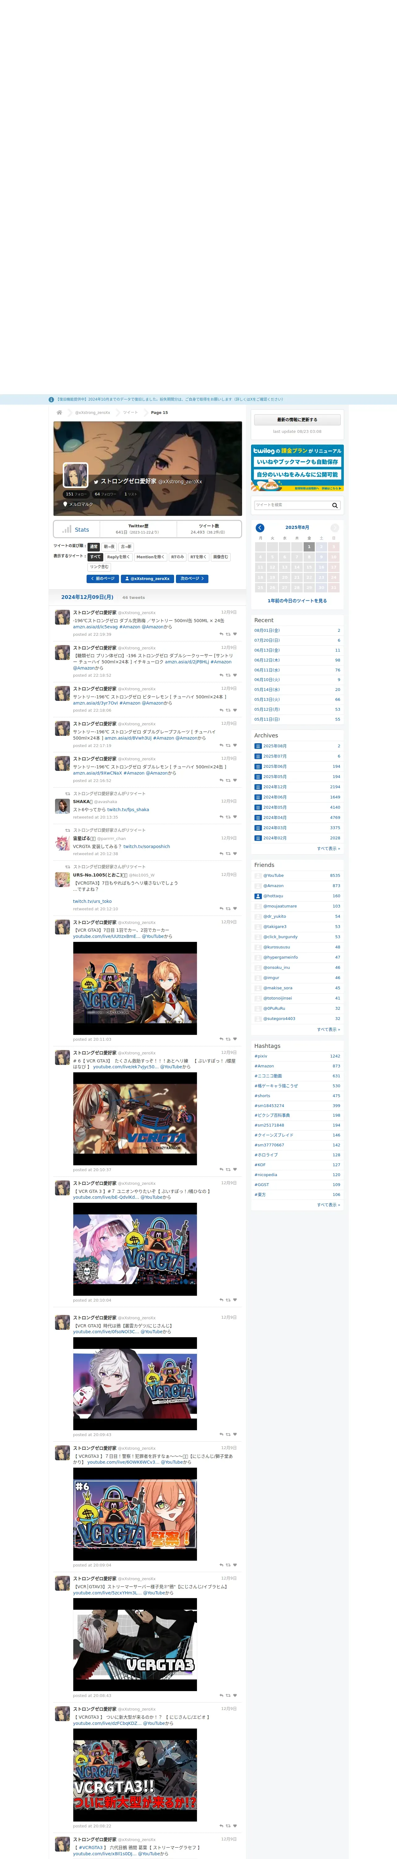This screenshot has width=397, height=1859.
Task: Click avatar of first tweet at 22:19:39
Action: point(63,617)
